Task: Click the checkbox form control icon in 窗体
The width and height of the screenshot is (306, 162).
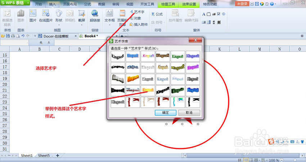Action: coord(219,14)
